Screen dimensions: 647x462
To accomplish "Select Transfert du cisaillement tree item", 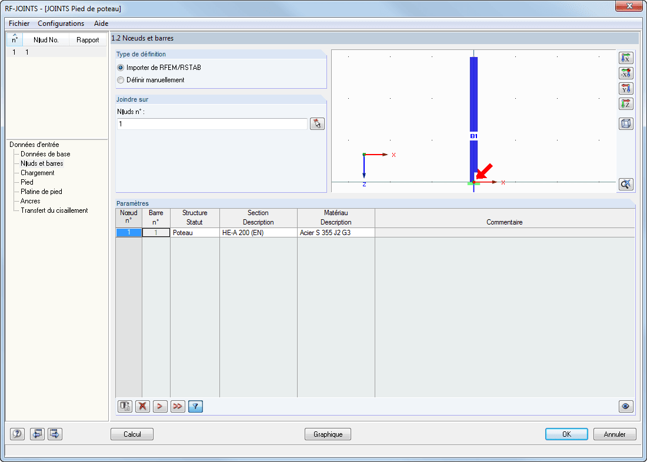I will pyautogui.click(x=54, y=210).
